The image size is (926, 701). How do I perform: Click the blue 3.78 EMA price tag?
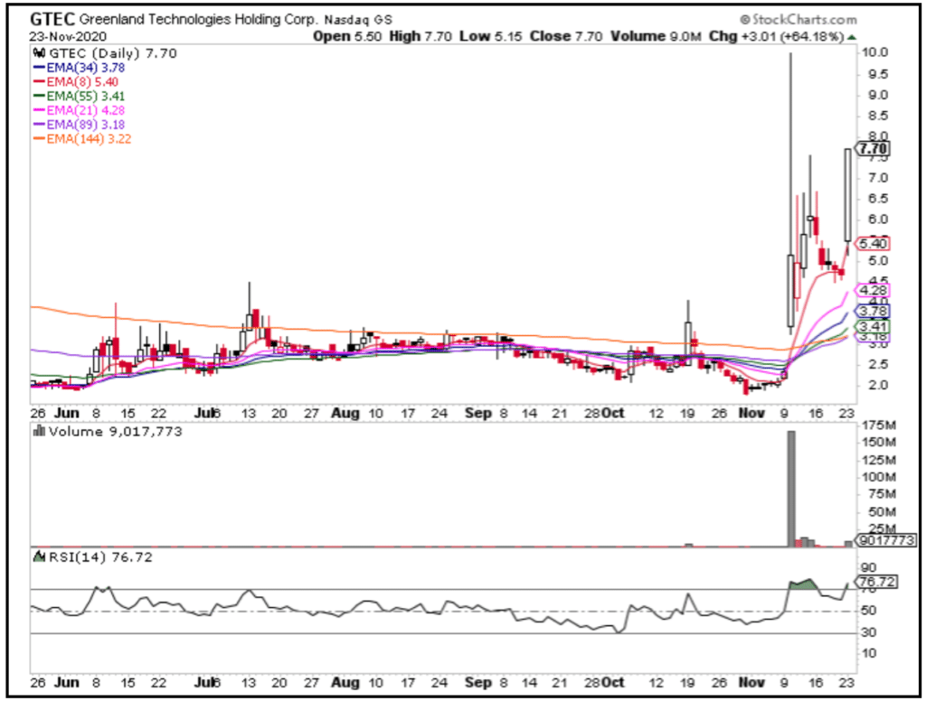873,311
